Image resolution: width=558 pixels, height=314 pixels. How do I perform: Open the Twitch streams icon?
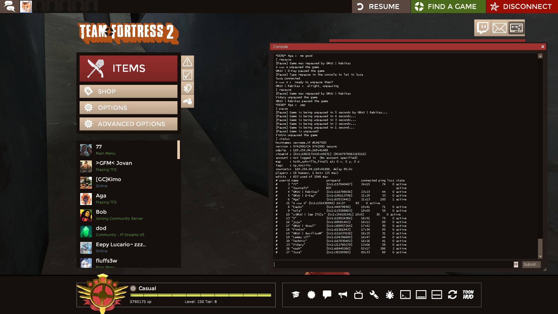point(482,28)
